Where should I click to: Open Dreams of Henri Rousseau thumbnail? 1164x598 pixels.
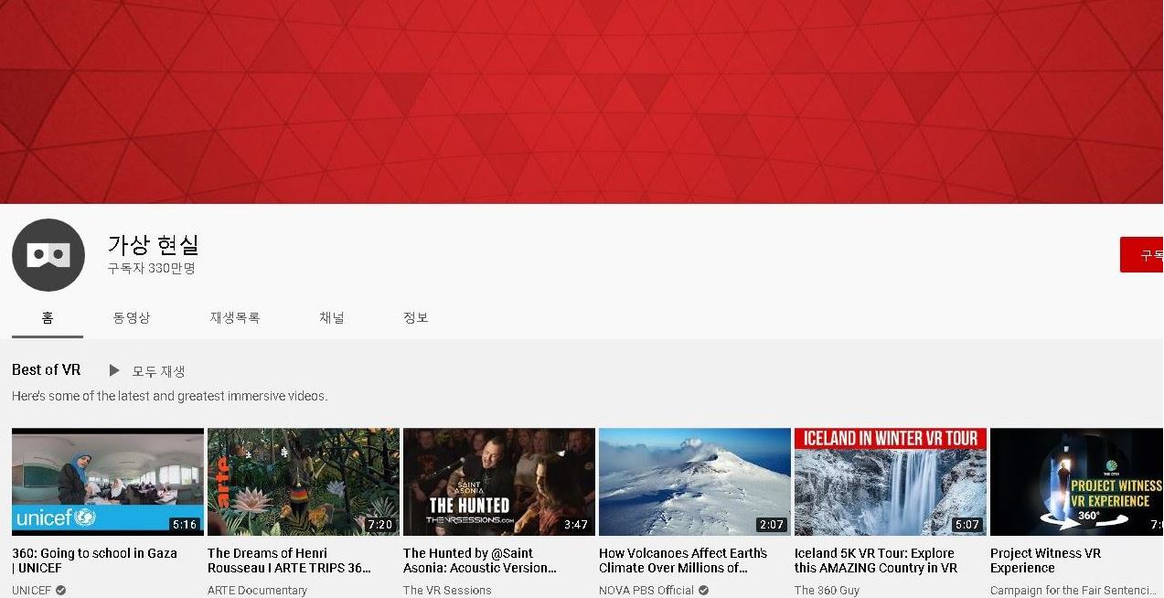304,482
